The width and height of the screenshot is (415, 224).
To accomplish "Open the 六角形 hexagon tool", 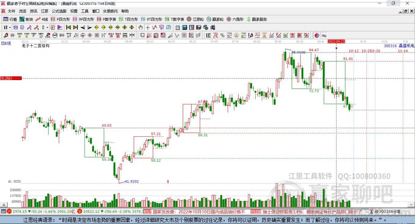I will [x=235, y=19].
